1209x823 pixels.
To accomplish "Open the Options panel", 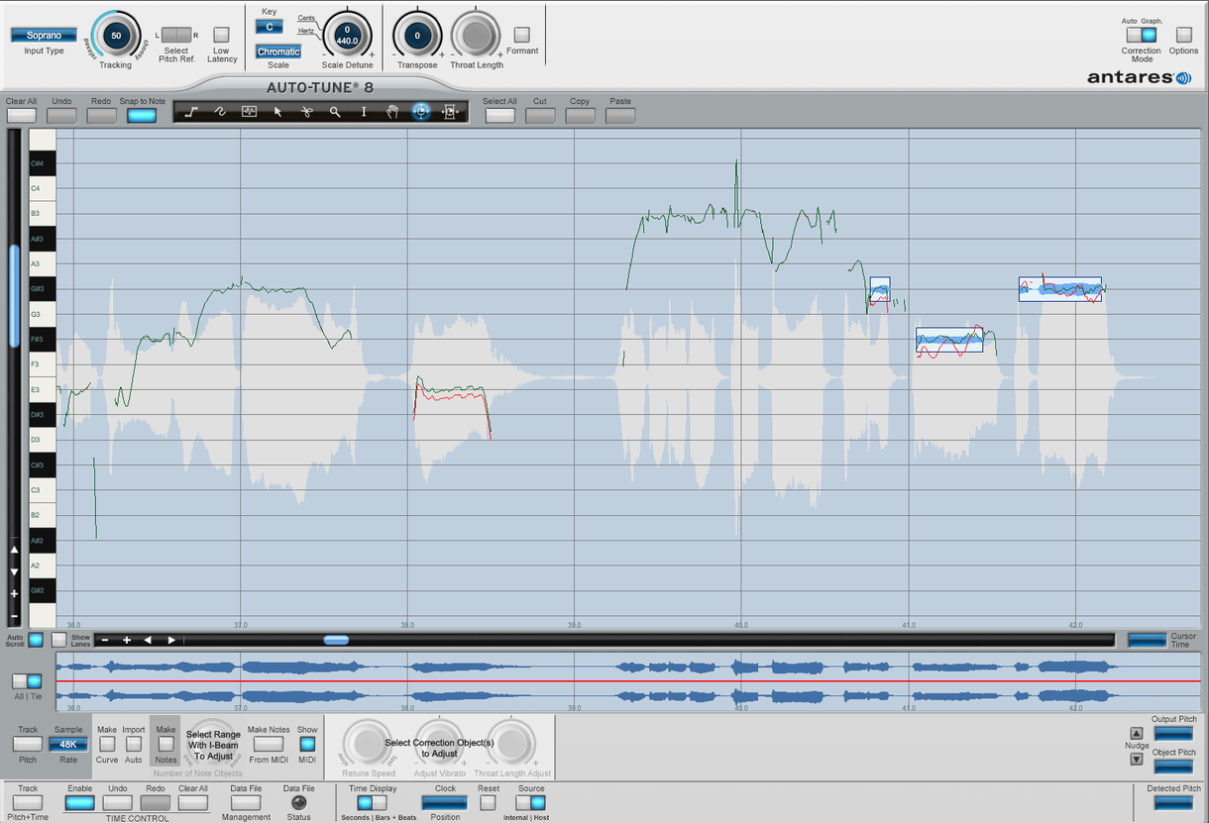I will click(1183, 35).
